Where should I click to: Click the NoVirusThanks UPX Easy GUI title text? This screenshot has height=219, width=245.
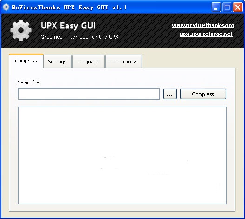coord(69,7)
